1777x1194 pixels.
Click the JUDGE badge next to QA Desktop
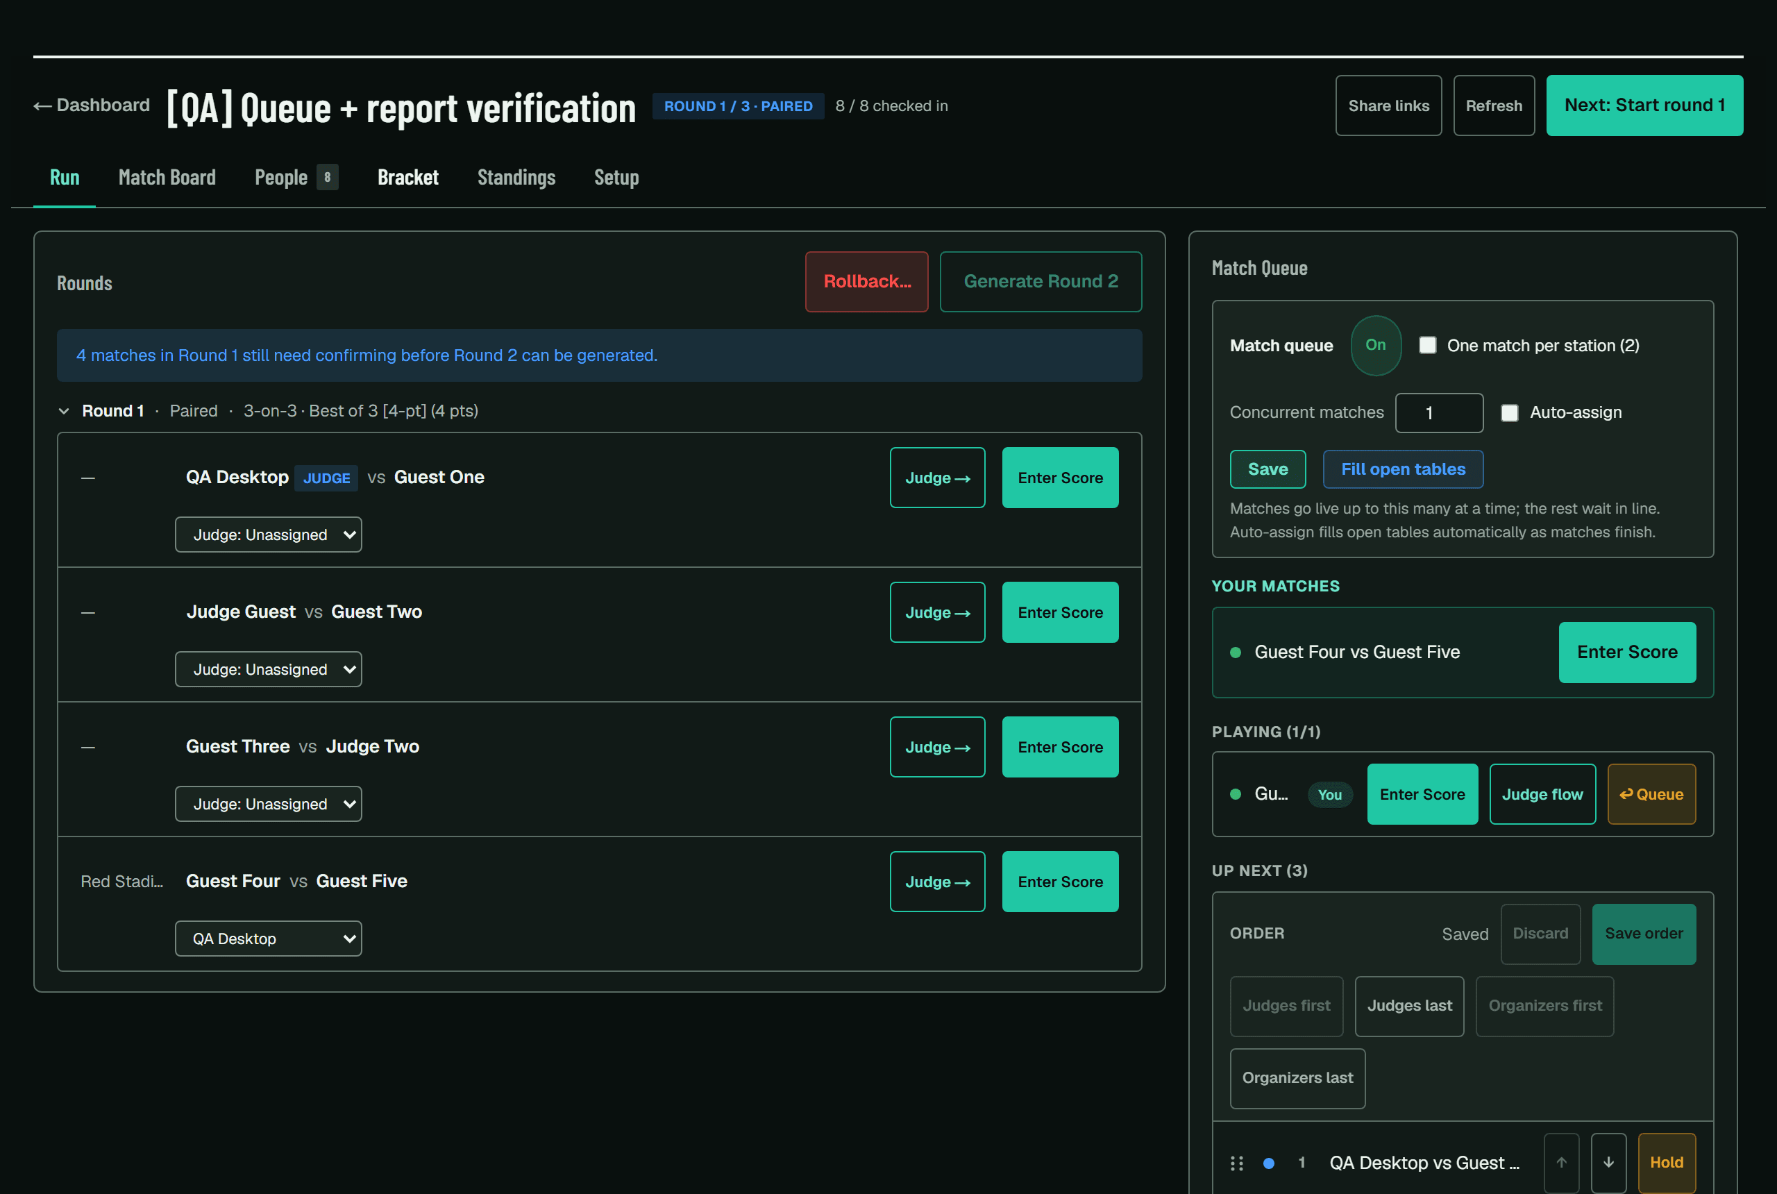point(326,478)
